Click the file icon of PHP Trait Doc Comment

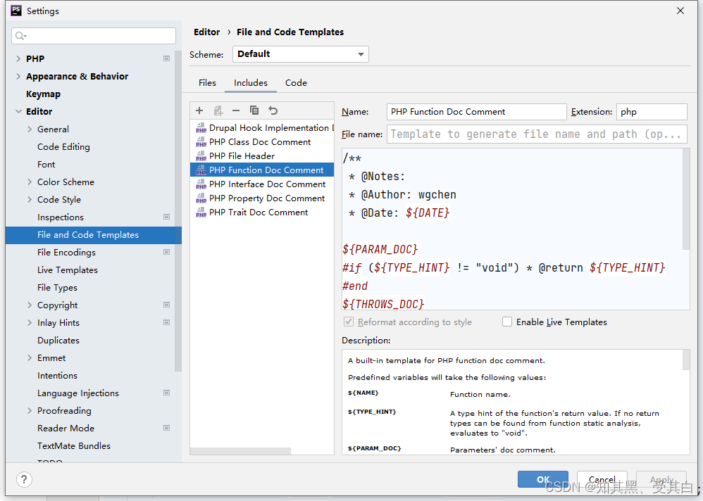201,213
